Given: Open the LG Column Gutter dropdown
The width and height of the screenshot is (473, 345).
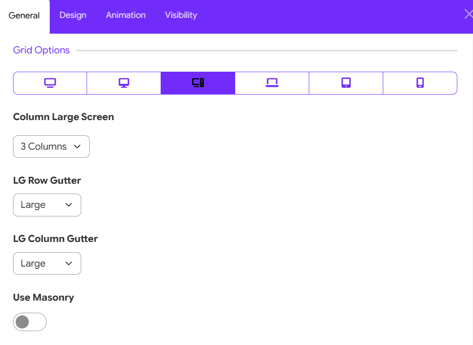Looking at the screenshot, I should [x=47, y=263].
